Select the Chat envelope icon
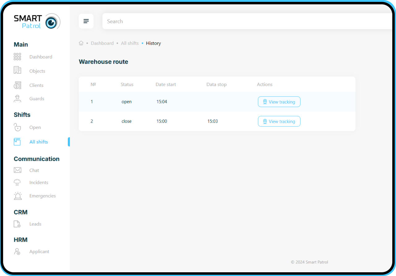 coord(17,170)
